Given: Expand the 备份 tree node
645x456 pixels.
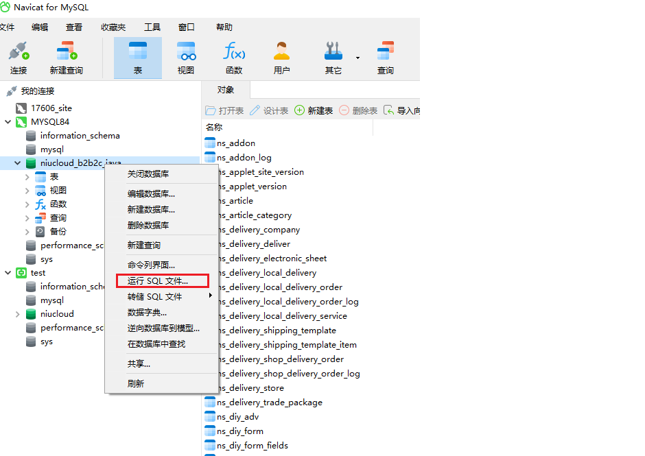Looking at the screenshot, I should (x=27, y=232).
